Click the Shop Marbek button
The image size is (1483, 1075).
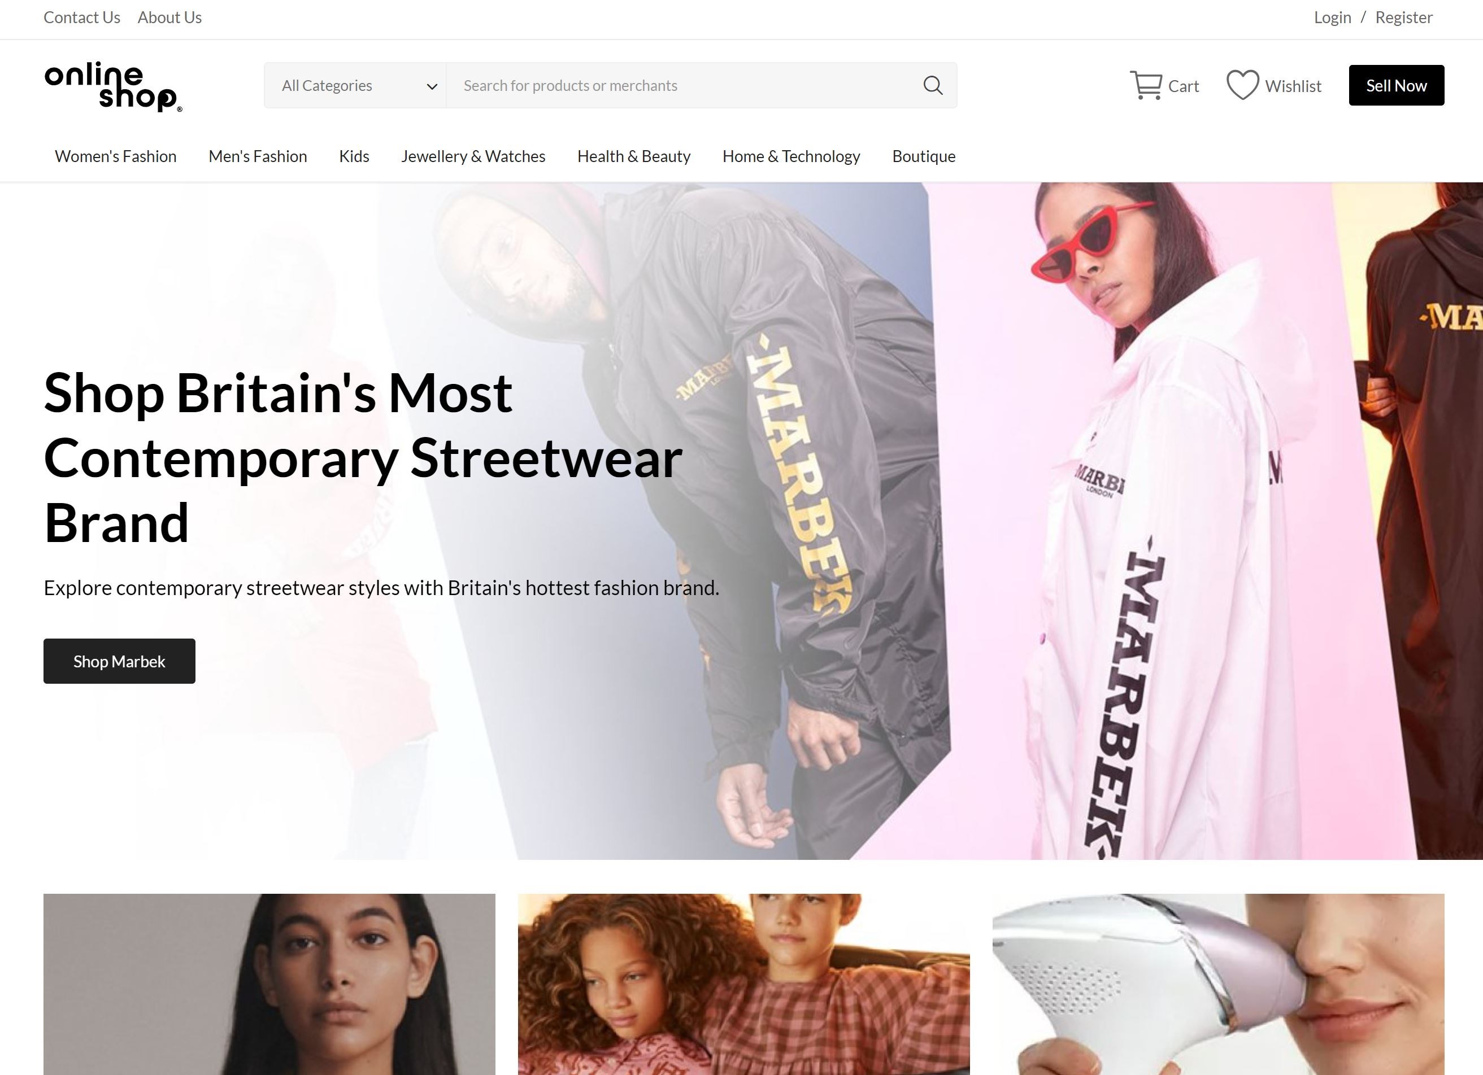(x=120, y=661)
